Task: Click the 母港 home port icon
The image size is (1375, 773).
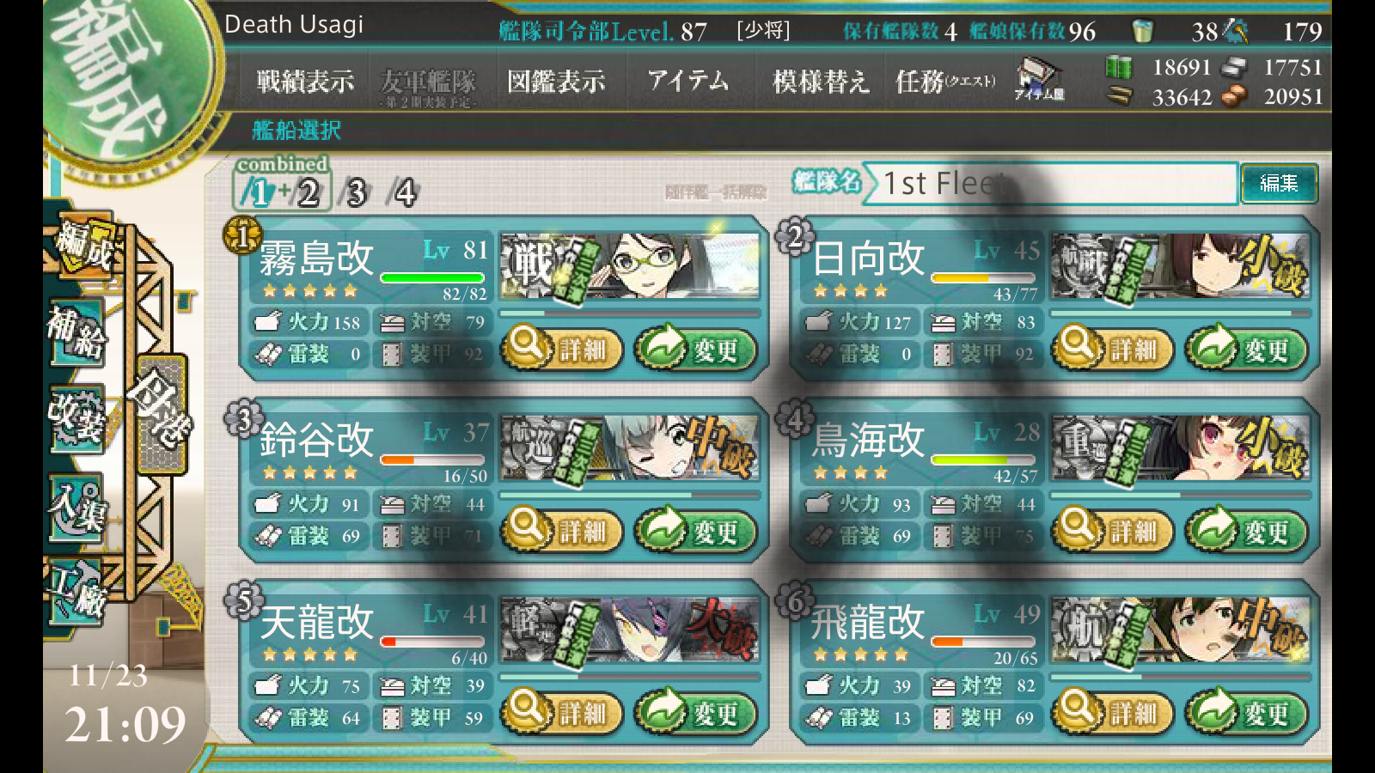Action: click(x=161, y=412)
